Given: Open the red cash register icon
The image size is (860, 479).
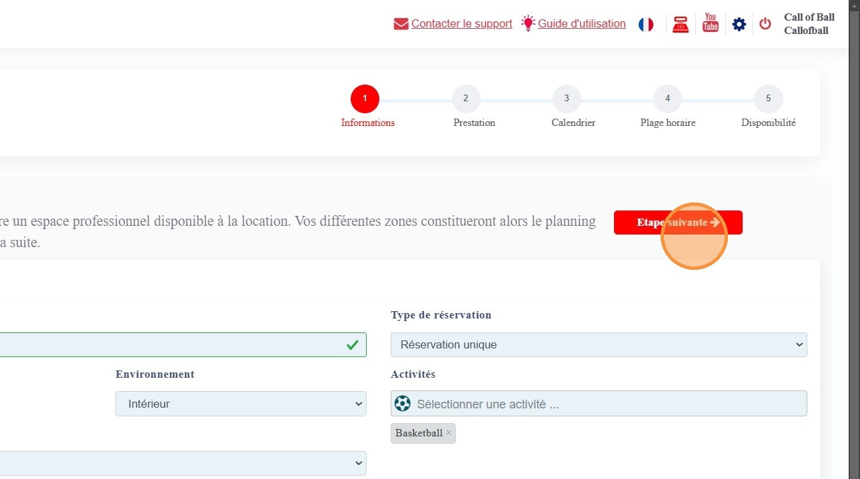Looking at the screenshot, I should click(680, 25).
